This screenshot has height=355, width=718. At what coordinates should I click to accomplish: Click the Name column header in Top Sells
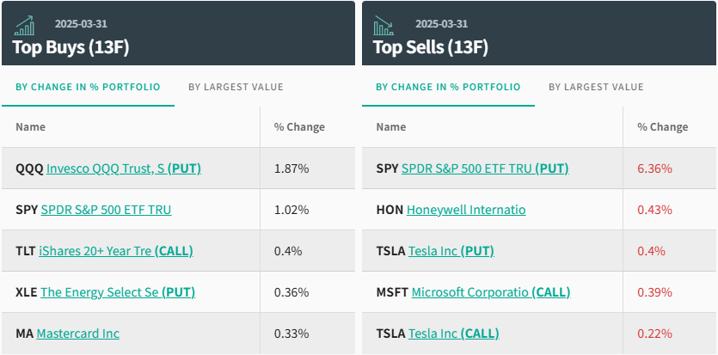pyautogui.click(x=391, y=127)
